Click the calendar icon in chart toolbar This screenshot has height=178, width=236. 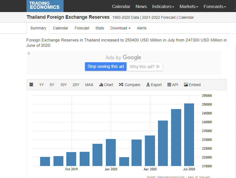(x=31, y=85)
